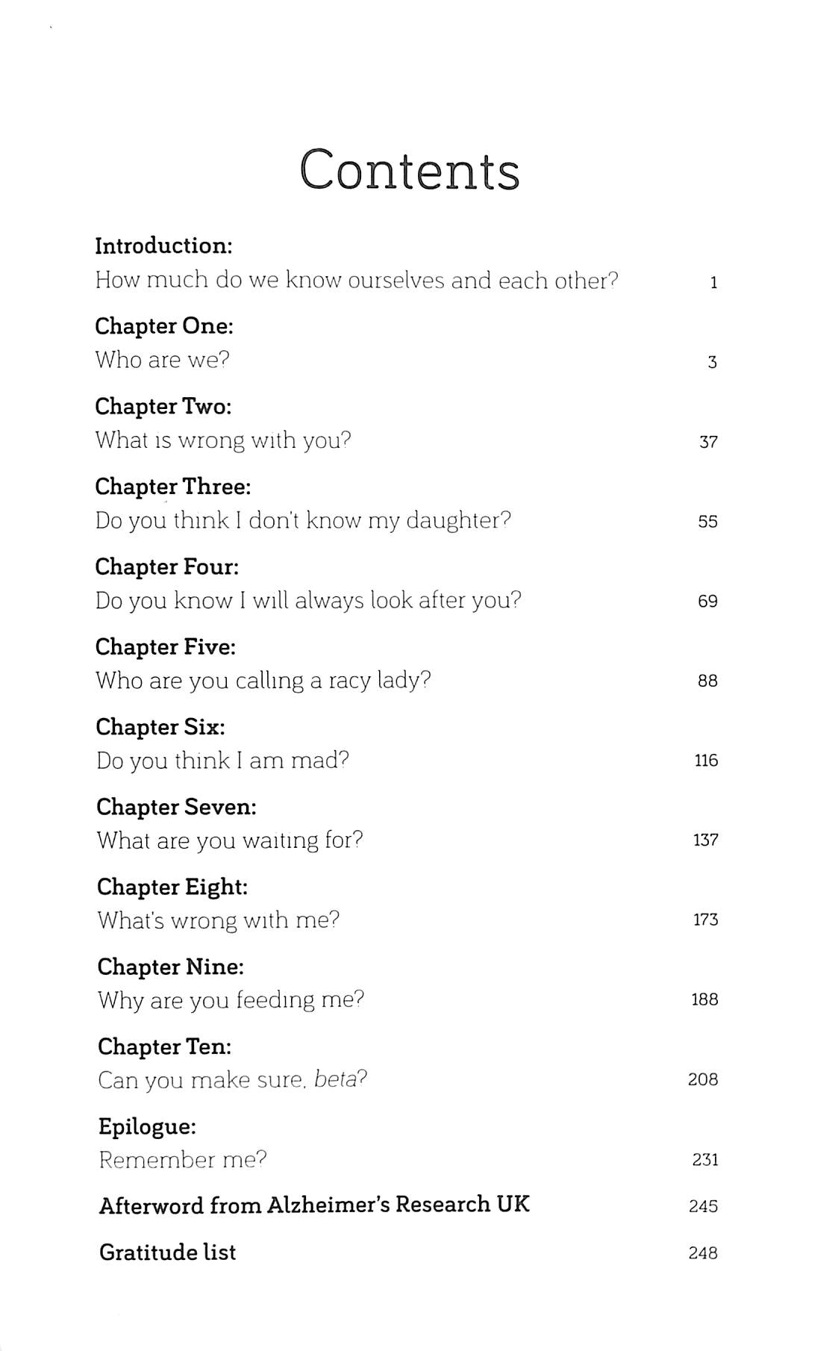Click 'Why are you feeding me?' title
This screenshot has height=1351, width=835.
coord(231,1000)
